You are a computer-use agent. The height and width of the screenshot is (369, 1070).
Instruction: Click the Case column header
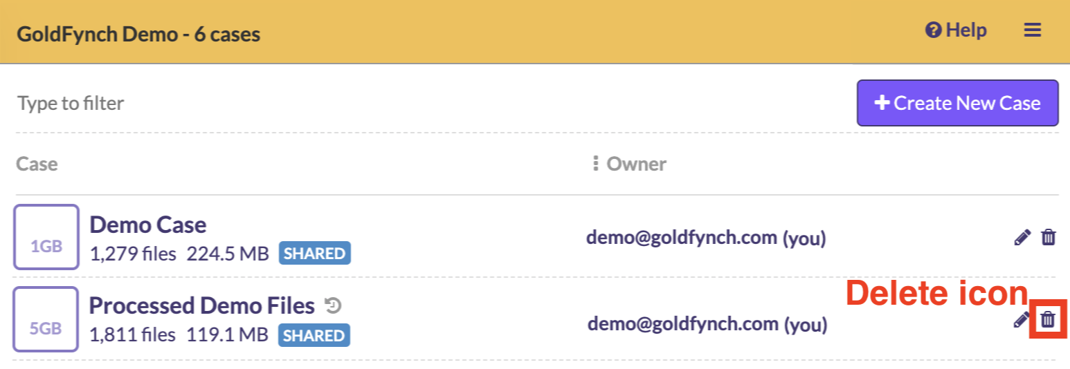37,164
